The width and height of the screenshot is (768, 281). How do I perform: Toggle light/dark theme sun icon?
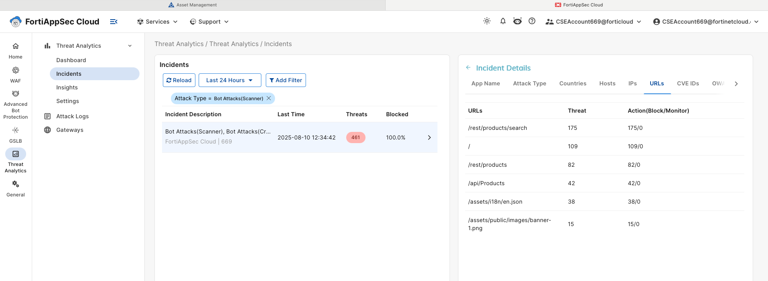pyautogui.click(x=487, y=21)
